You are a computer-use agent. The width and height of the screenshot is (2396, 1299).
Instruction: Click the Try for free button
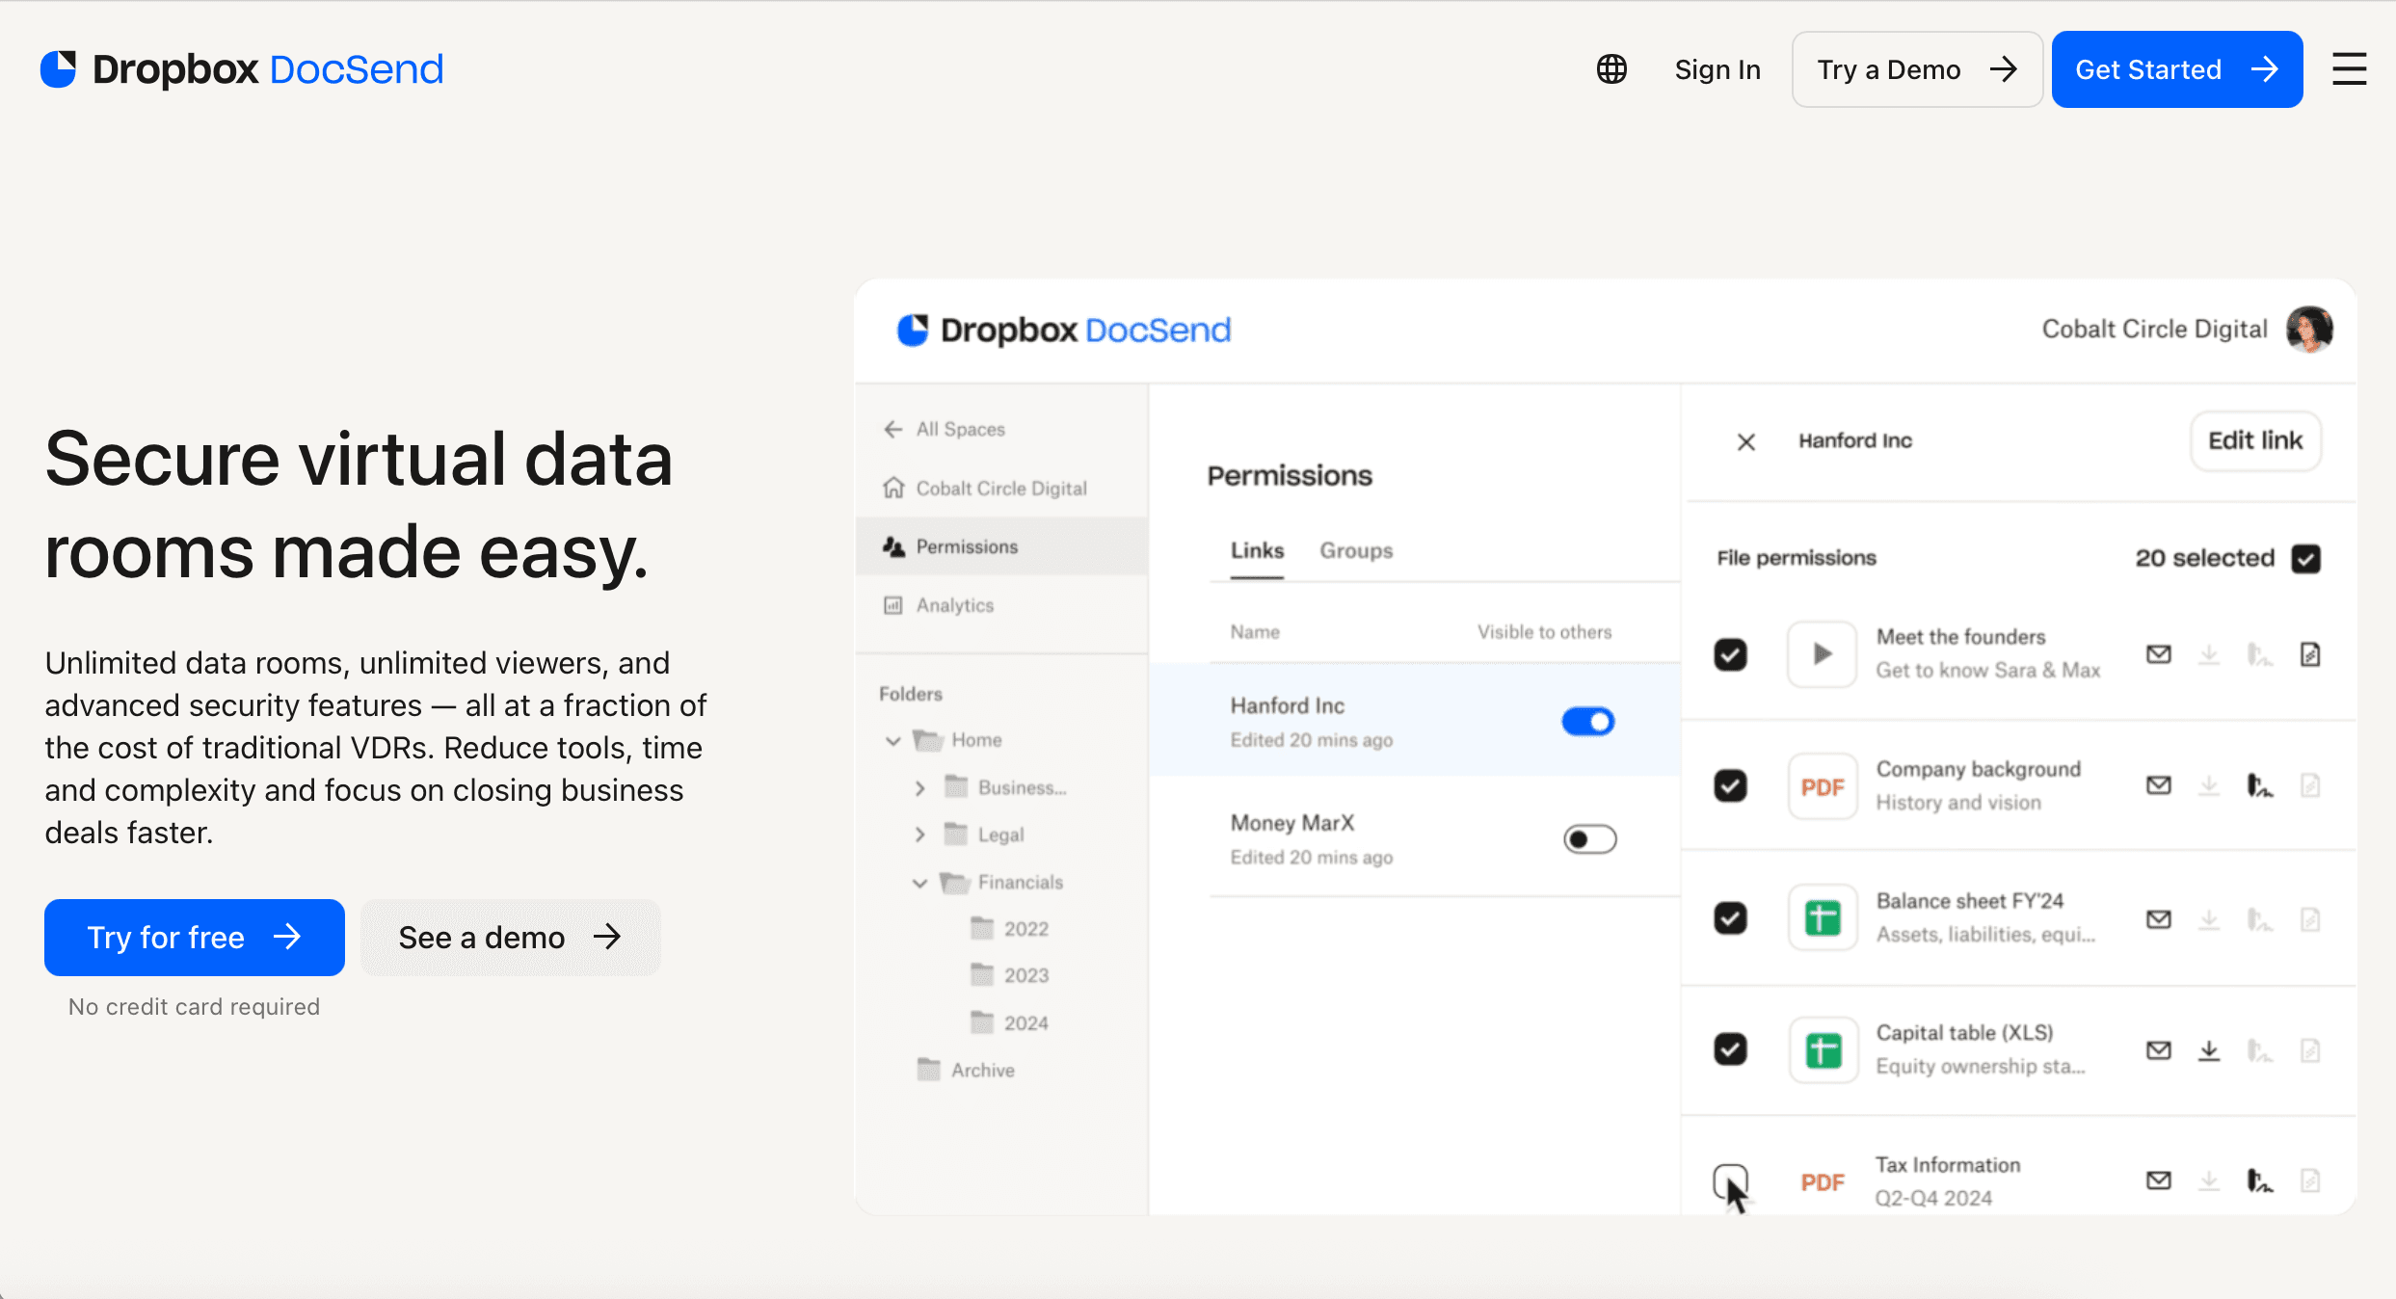[x=195, y=938]
